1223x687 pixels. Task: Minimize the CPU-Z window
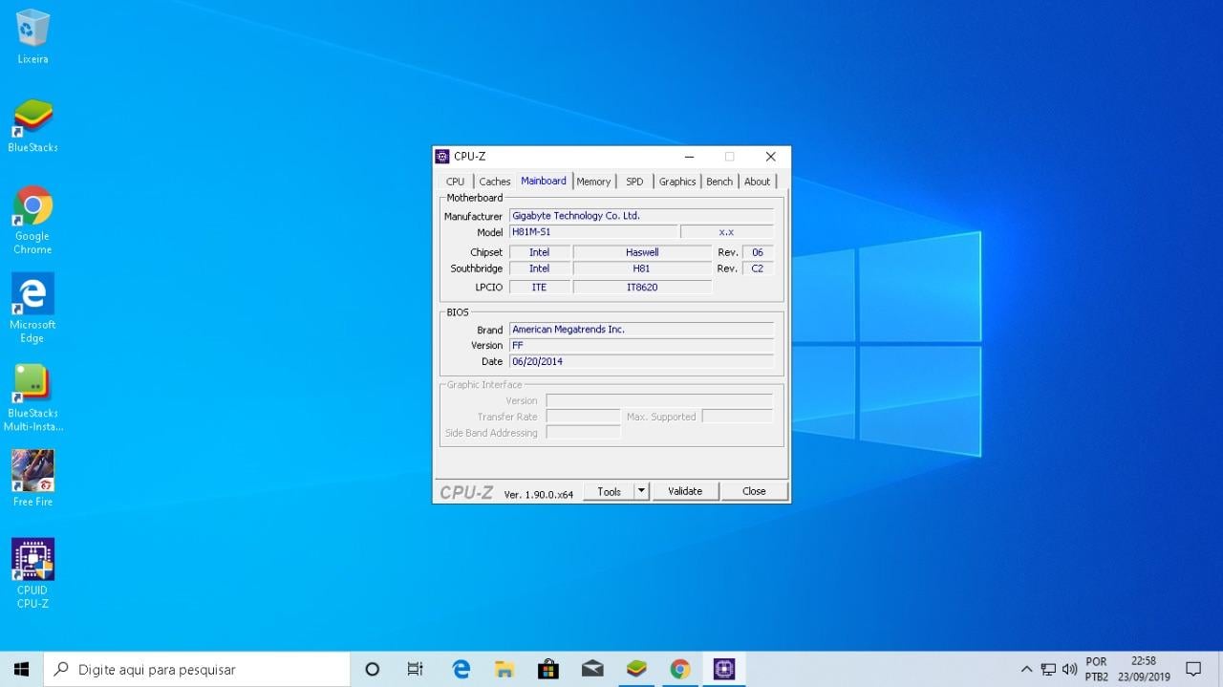690,157
